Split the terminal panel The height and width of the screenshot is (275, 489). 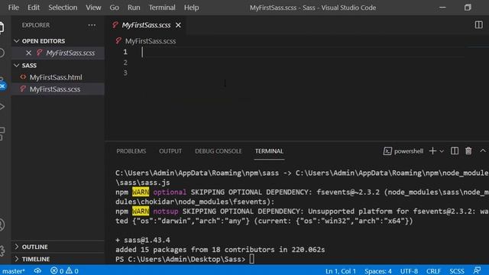pyautogui.click(x=455, y=151)
